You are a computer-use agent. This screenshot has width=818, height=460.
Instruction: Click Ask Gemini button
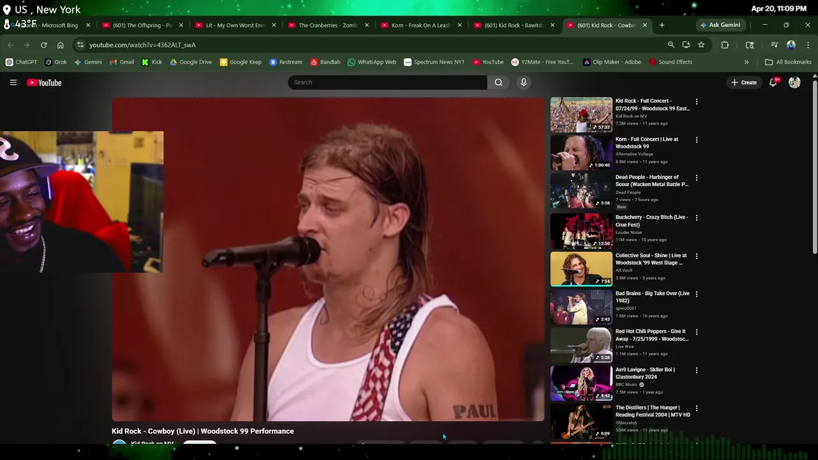coord(720,25)
